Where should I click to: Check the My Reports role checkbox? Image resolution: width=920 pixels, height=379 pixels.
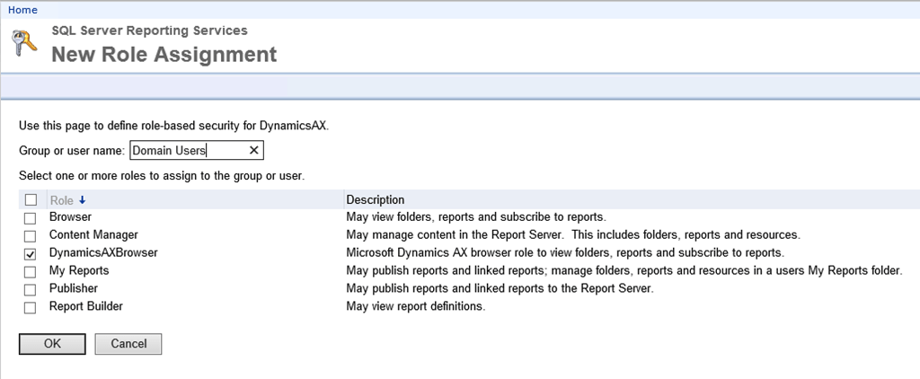pos(30,272)
